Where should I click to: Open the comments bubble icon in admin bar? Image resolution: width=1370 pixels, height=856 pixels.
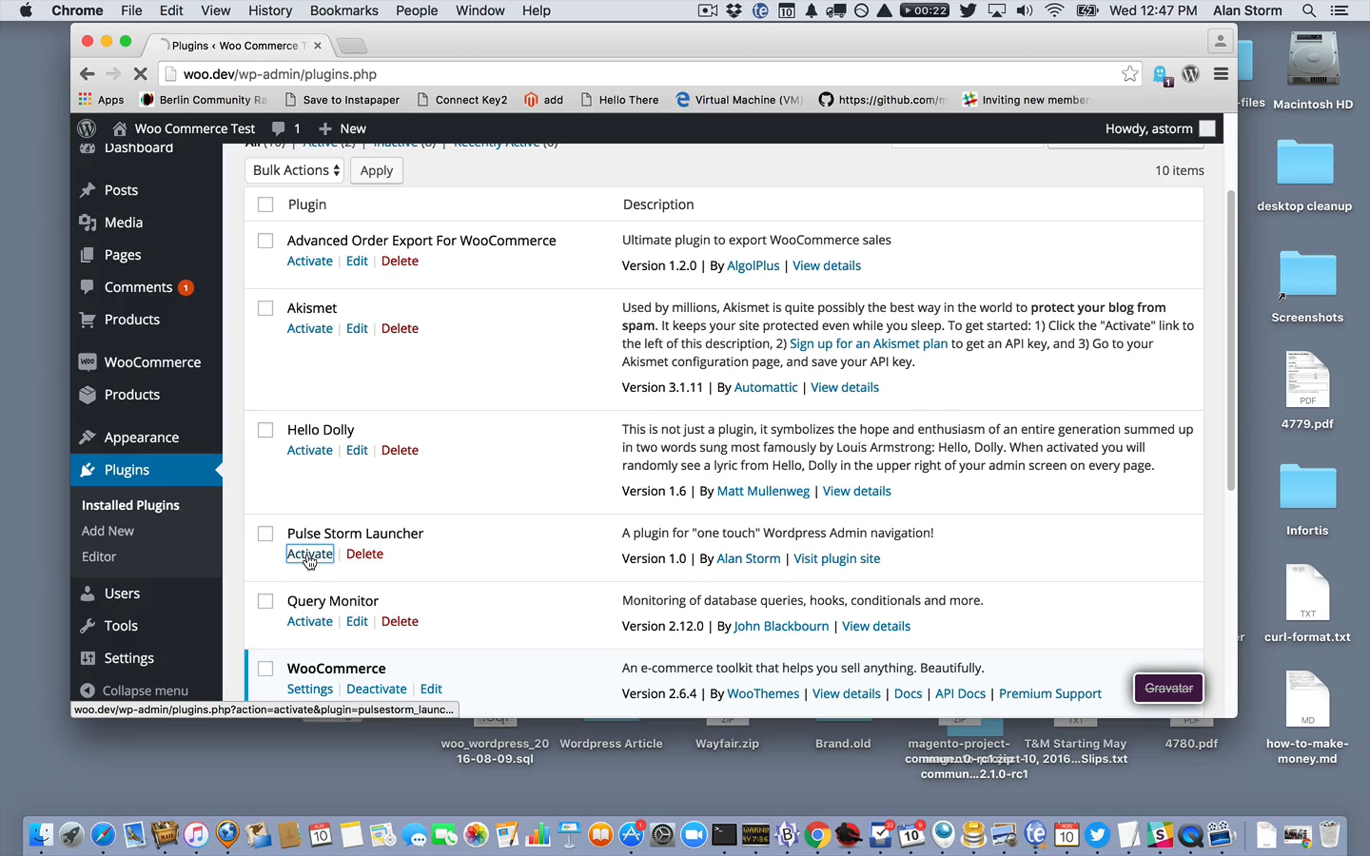point(279,128)
